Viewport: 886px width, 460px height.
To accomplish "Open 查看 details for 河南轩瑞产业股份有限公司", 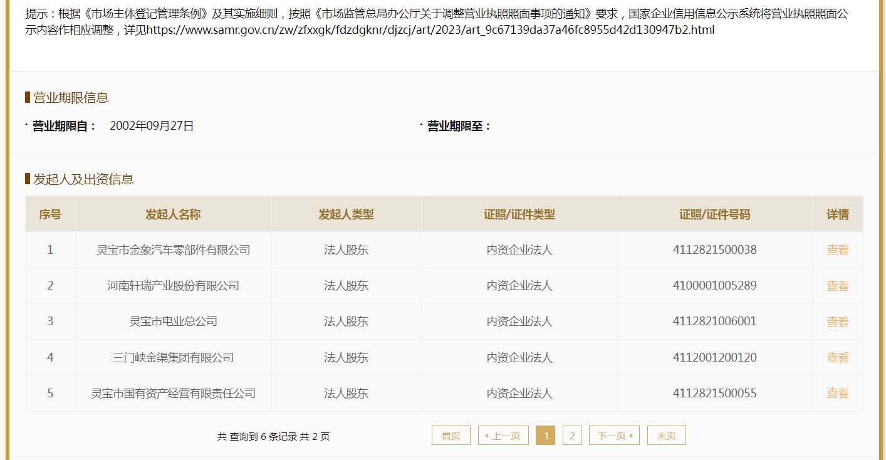I will coord(837,286).
